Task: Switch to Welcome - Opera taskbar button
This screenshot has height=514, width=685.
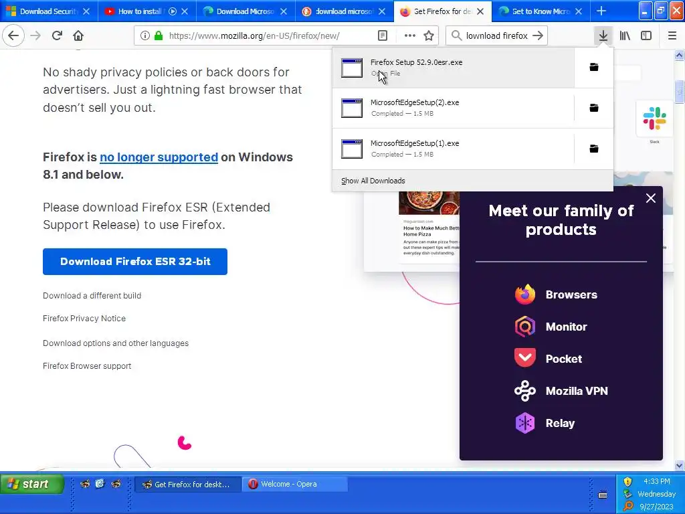Action: pos(295,485)
